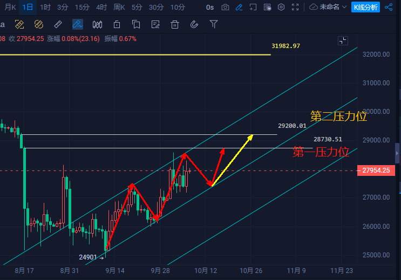Select the yellow square ruler tool

(19, 25)
